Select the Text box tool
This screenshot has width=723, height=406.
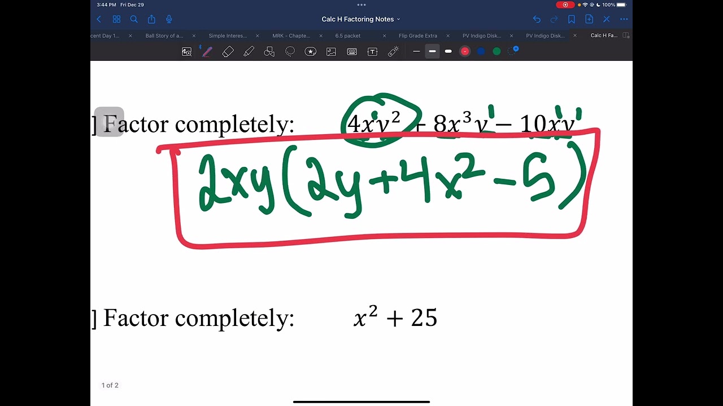tap(372, 52)
